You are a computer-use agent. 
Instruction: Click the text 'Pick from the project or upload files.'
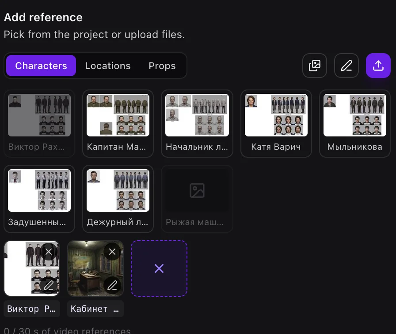tap(94, 35)
